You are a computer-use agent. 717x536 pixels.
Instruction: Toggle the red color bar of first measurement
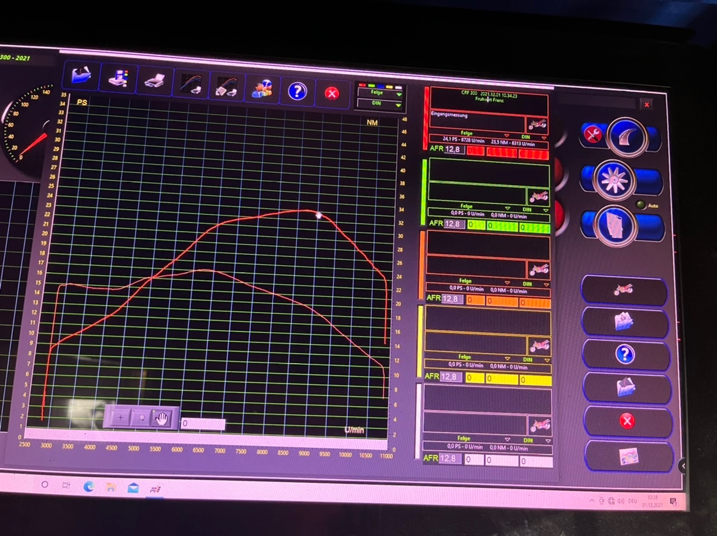coord(426,116)
